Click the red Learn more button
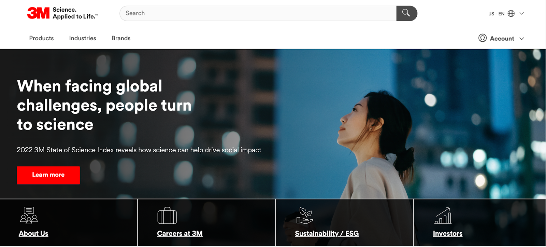This screenshot has height=247, width=546. [x=48, y=175]
